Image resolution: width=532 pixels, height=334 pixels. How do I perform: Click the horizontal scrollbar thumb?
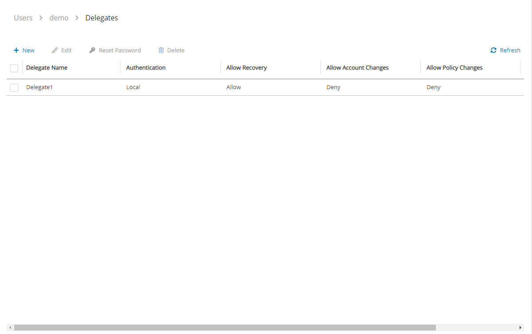225,327
